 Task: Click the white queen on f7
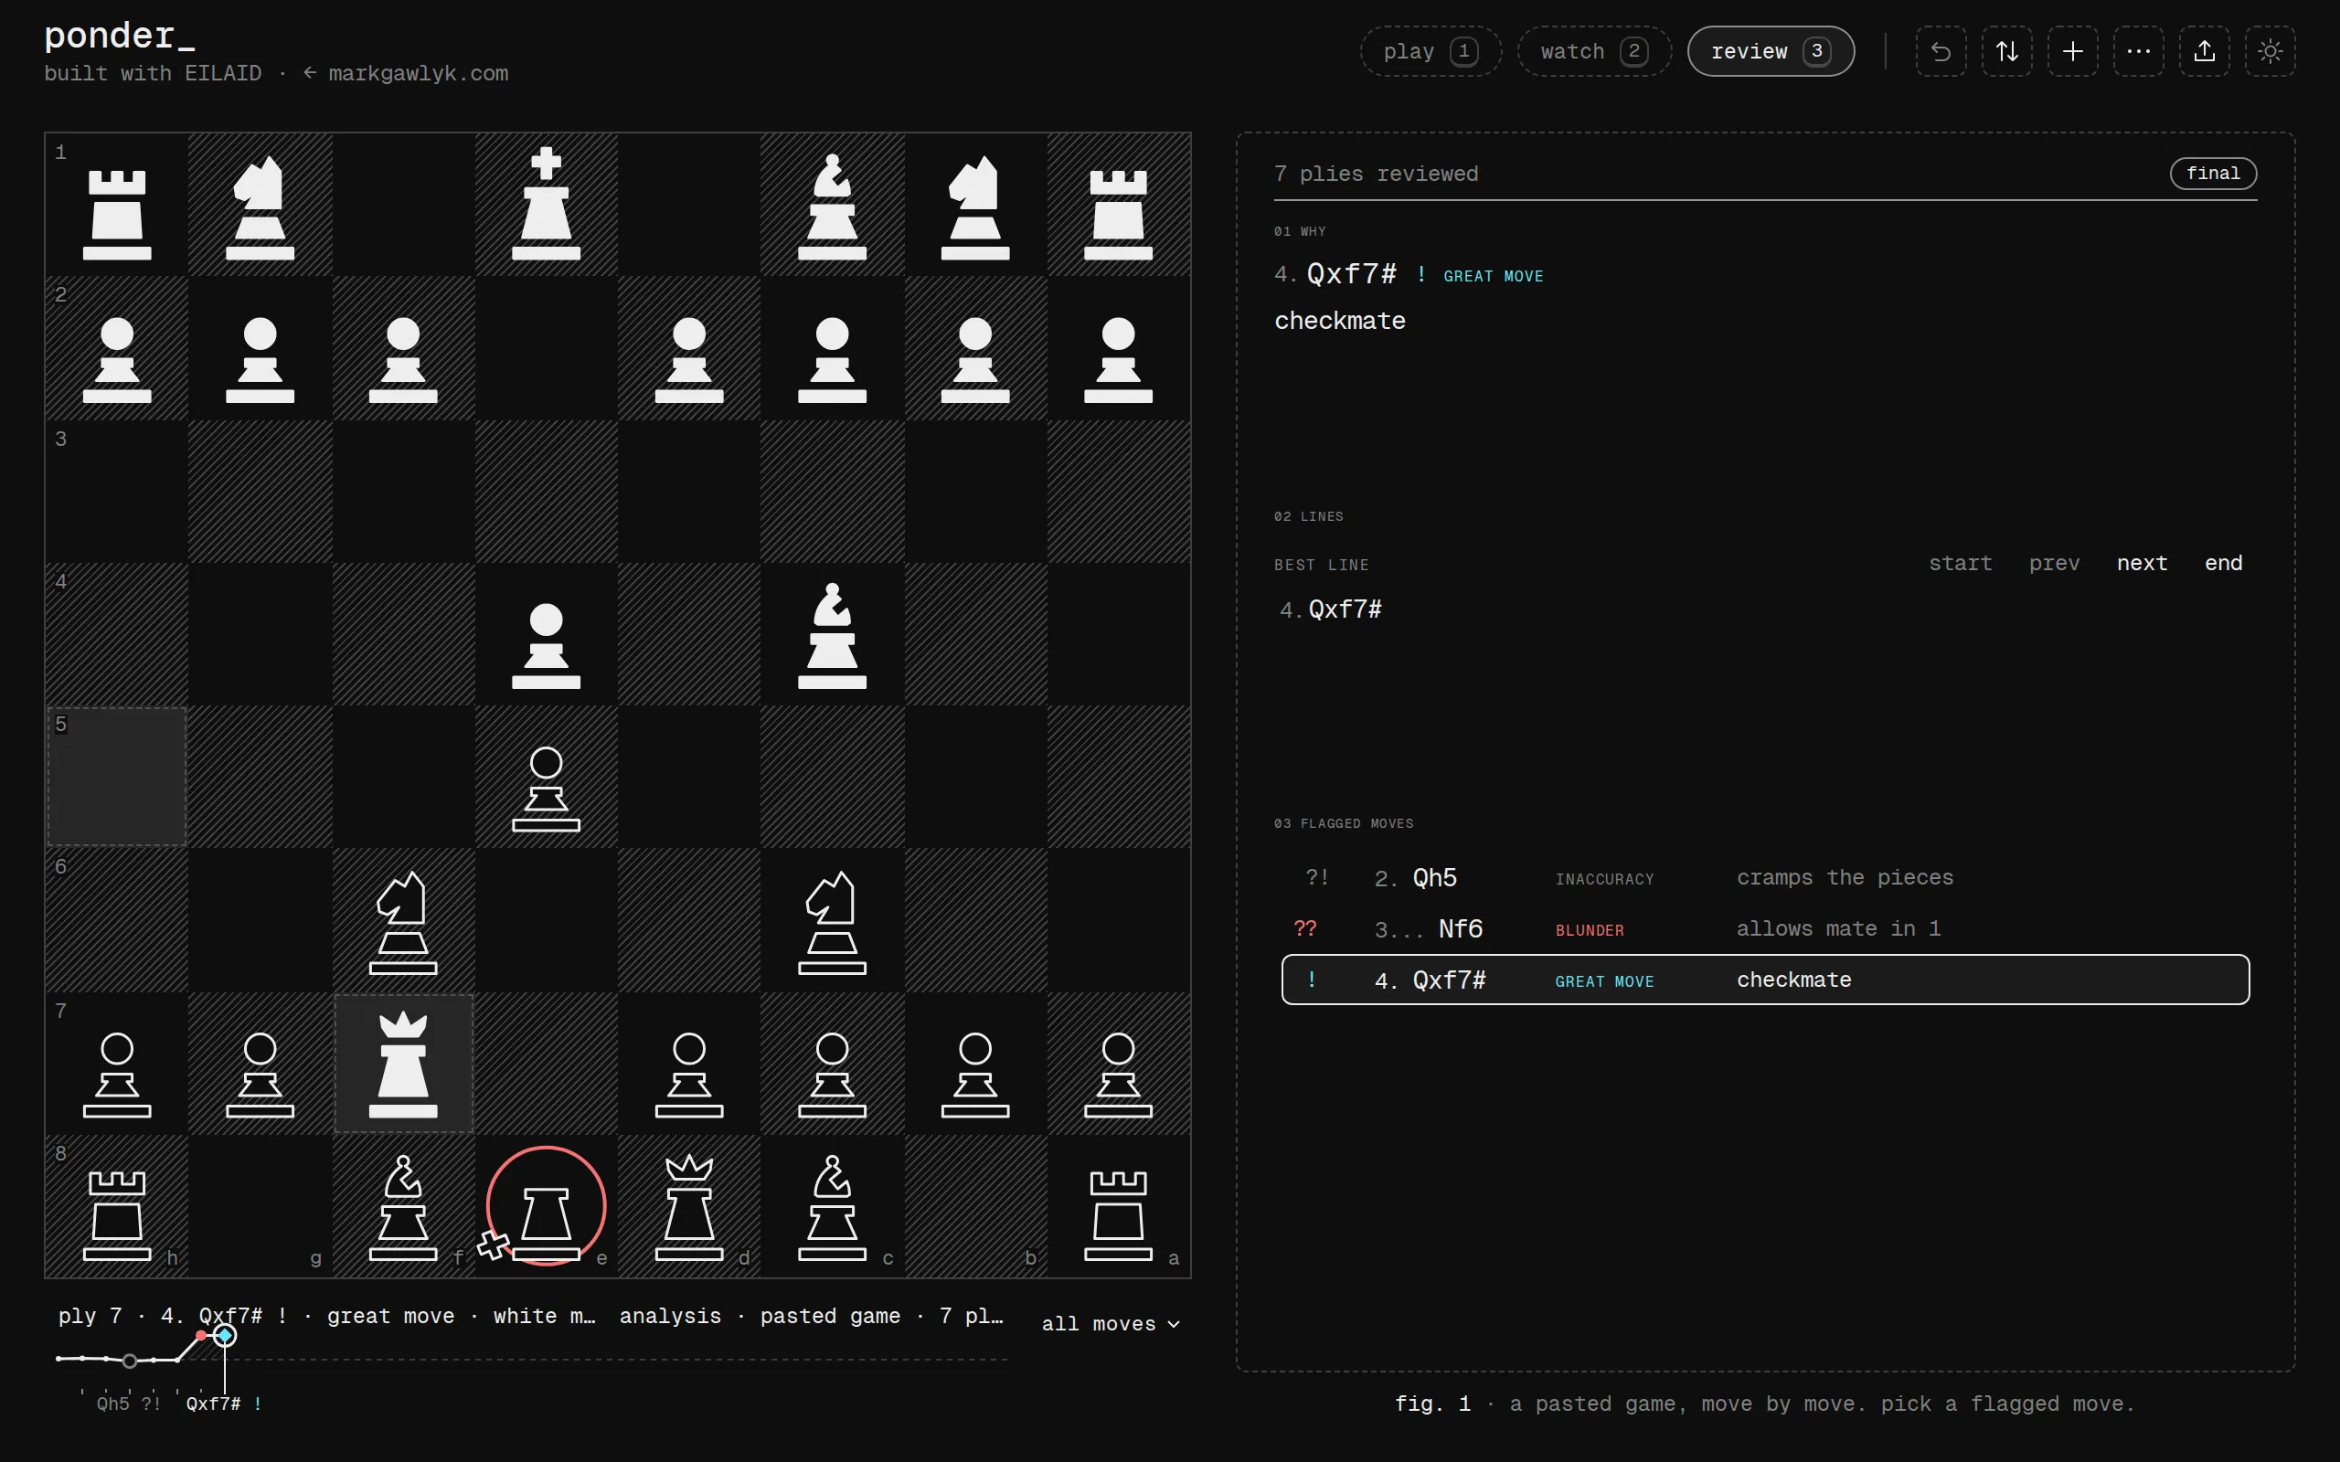click(403, 1064)
